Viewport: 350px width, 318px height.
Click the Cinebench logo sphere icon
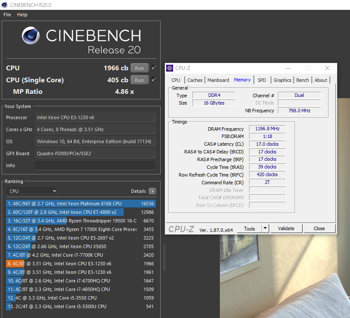pyautogui.click(x=31, y=36)
